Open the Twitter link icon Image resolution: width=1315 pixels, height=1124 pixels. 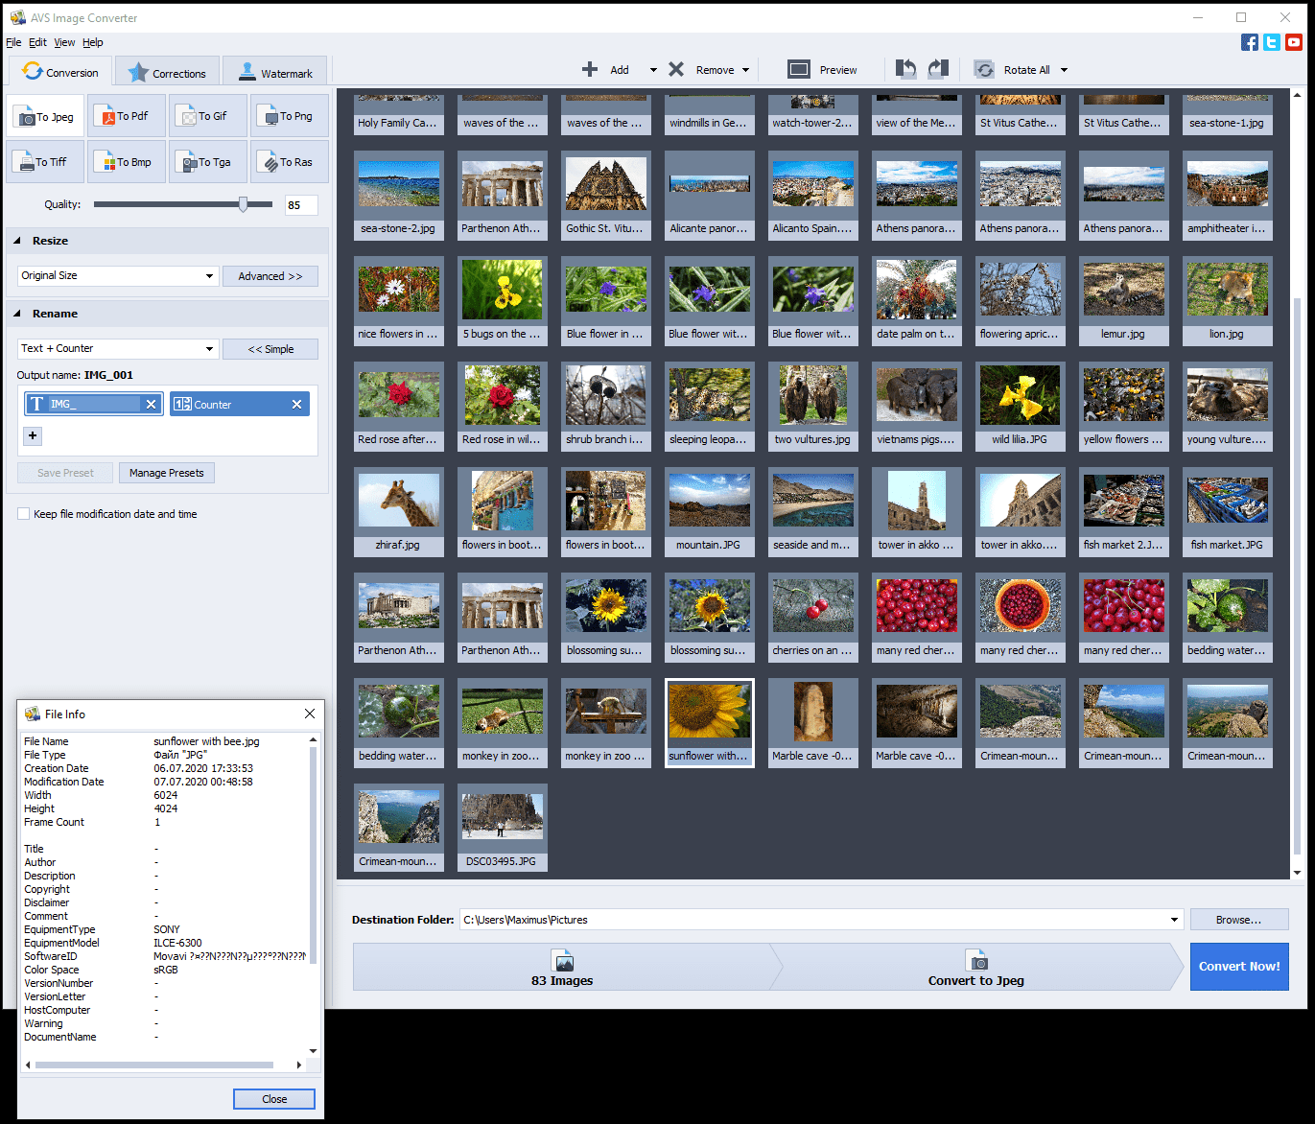coord(1272,42)
